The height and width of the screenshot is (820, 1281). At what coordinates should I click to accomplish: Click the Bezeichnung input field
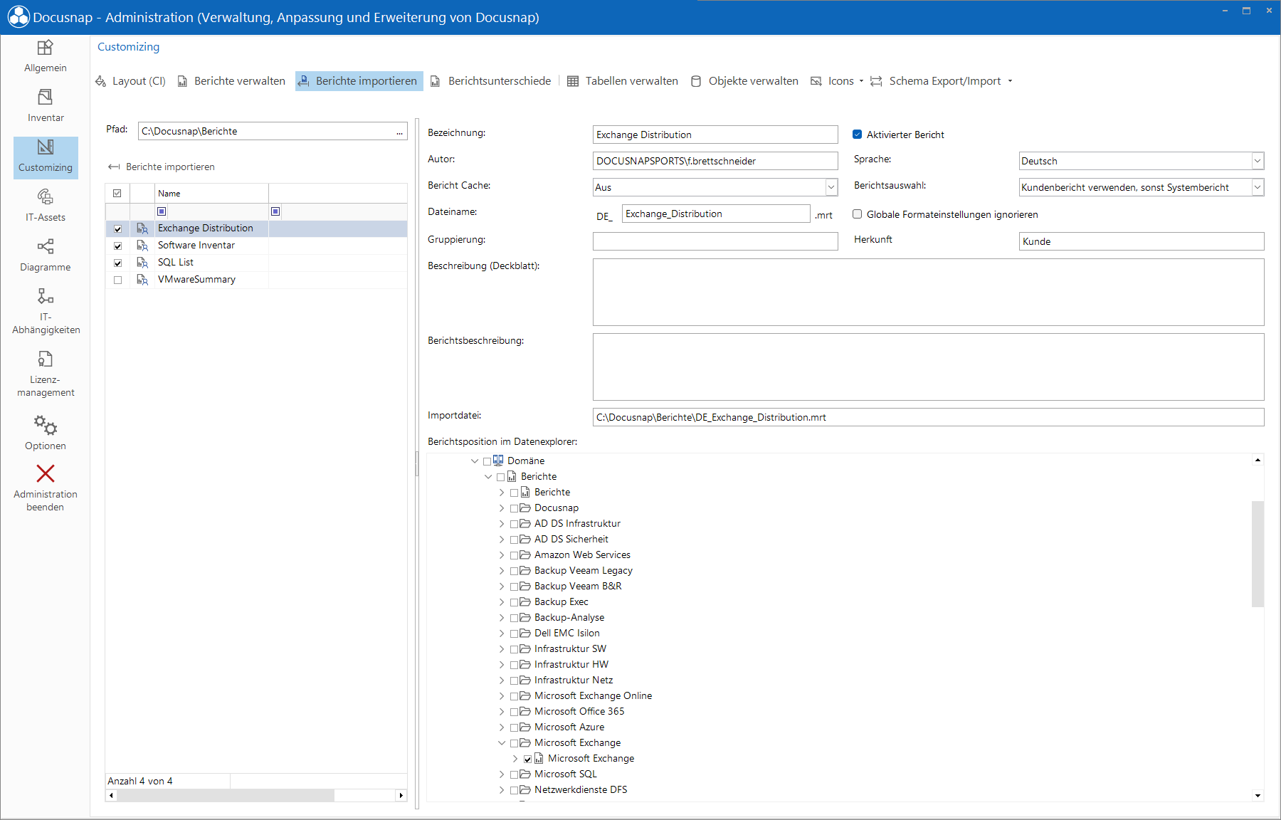click(715, 135)
